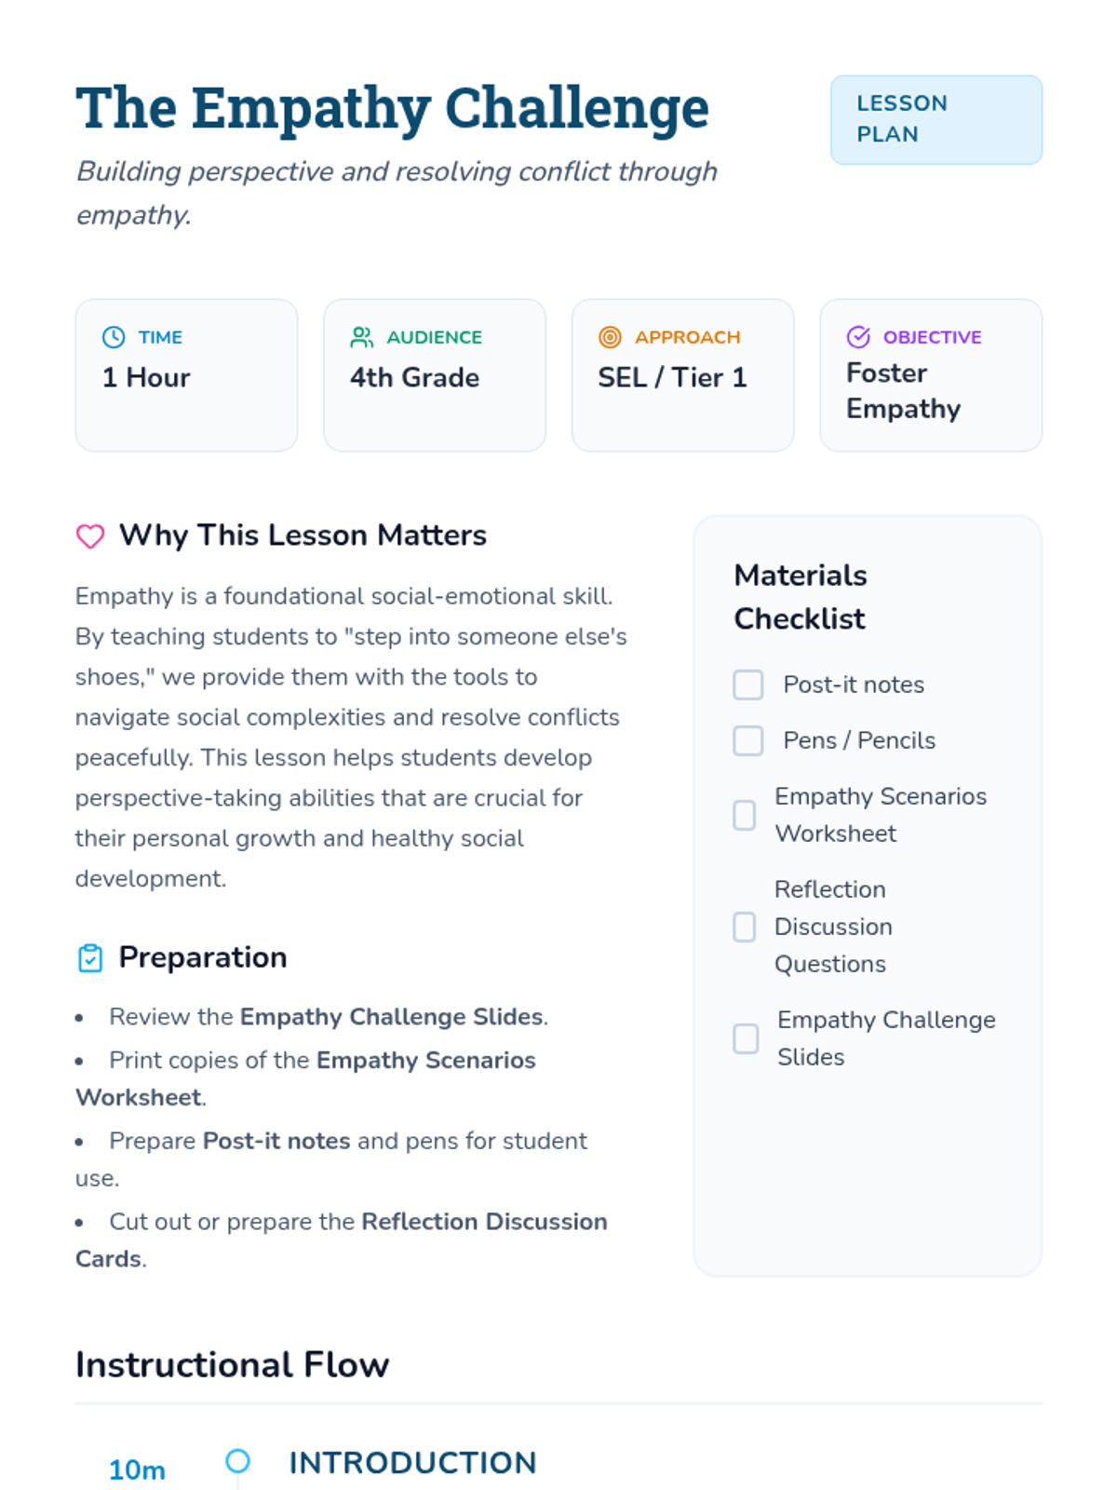Check the Empathy Scenarios Worksheet box
Image resolution: width=1117 pixels, height=1490 pixels.
click(745, 815)
